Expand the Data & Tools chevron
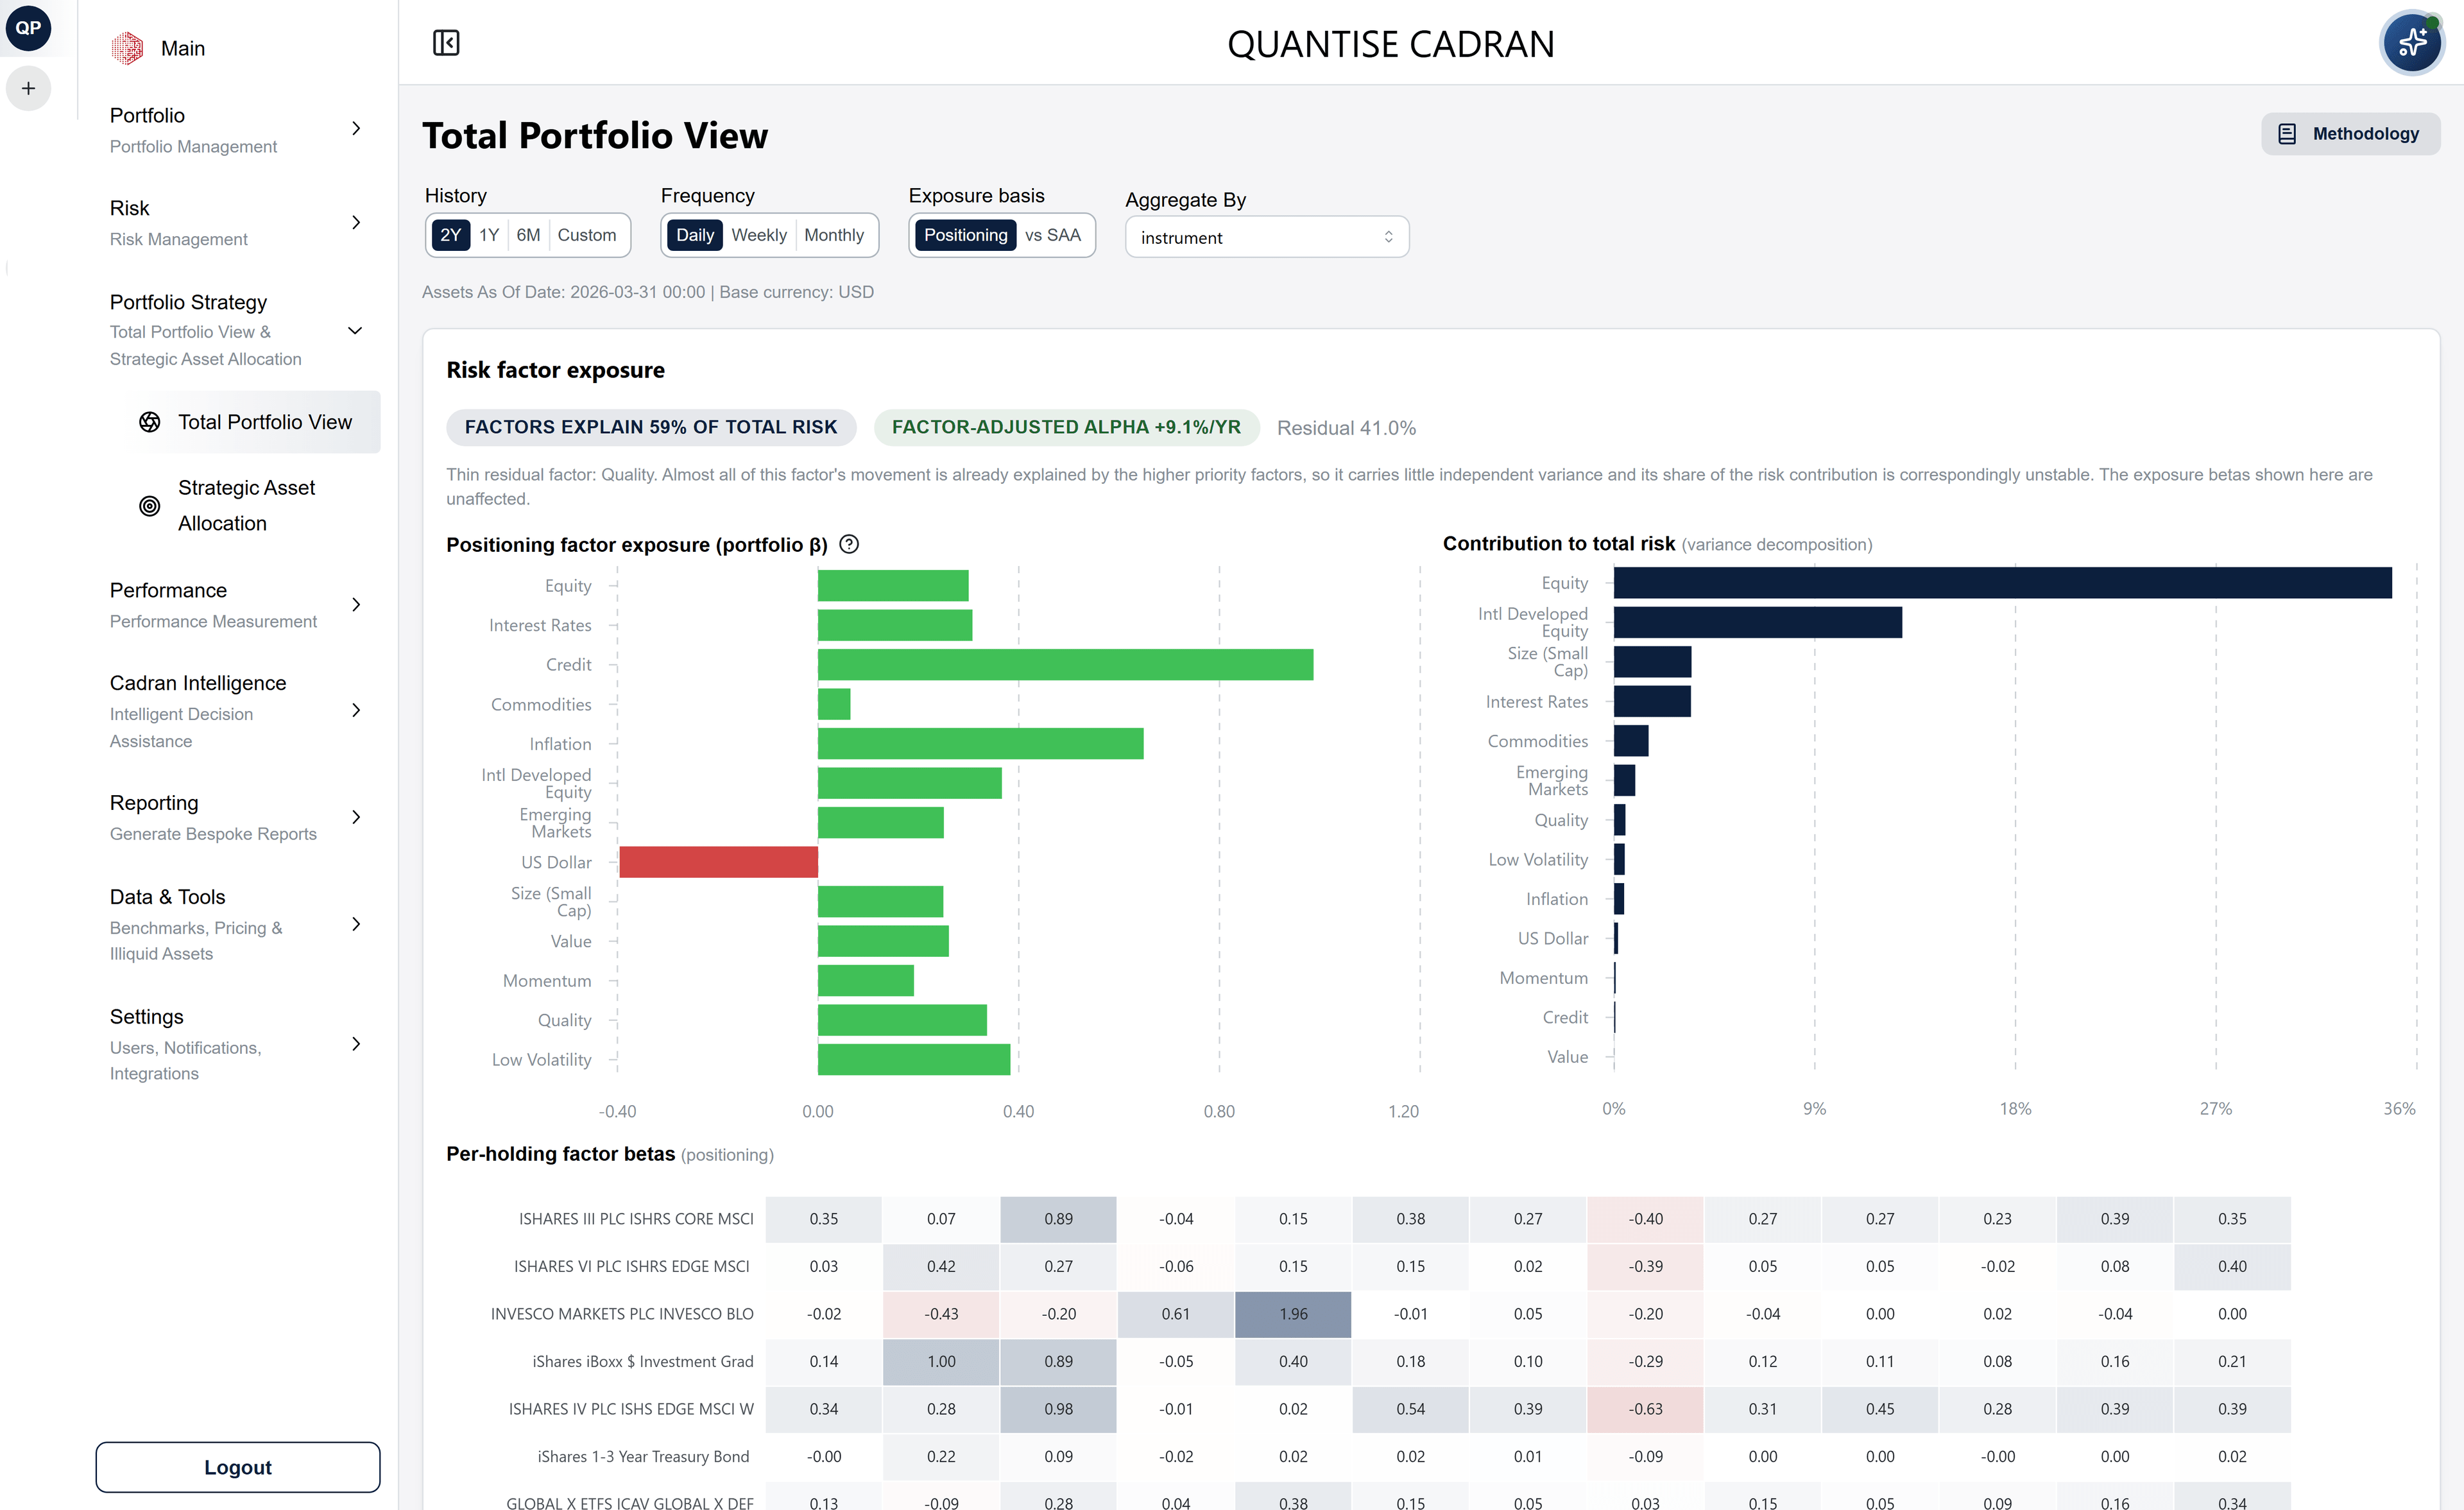 point(356,925)
